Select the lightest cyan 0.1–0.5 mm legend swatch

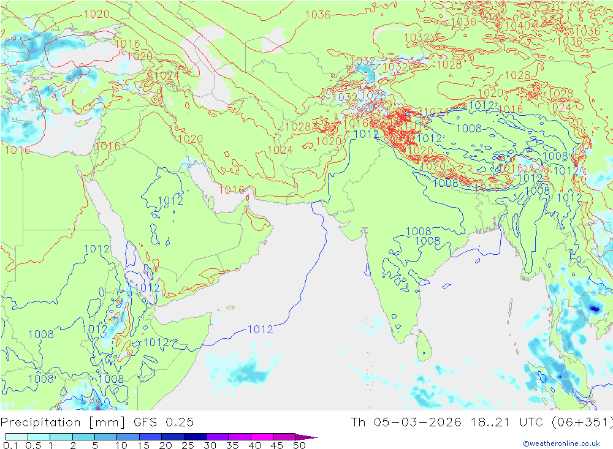(17, 437)
